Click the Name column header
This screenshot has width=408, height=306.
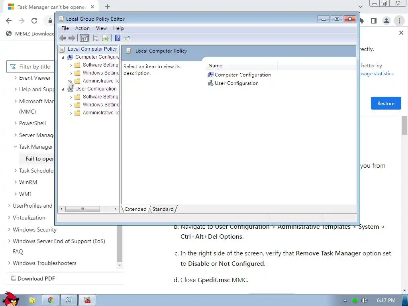click(242, 66)
